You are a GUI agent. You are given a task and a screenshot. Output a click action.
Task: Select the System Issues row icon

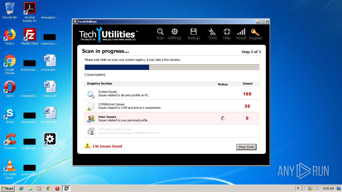[x=91, y=94]
